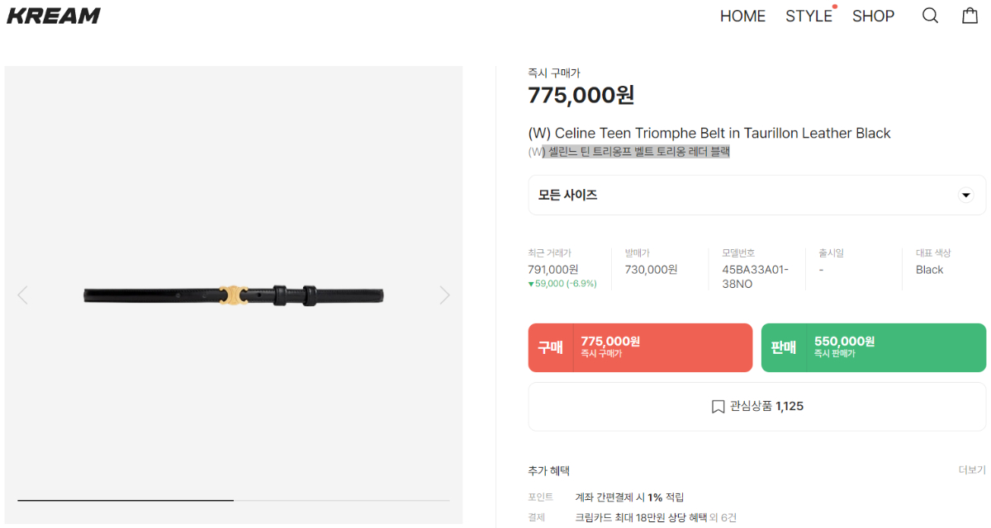Image resolution: width=991 pixels, height=528 pixels.
Task: Click the English product title text
Action: click(x=709, y=133)
